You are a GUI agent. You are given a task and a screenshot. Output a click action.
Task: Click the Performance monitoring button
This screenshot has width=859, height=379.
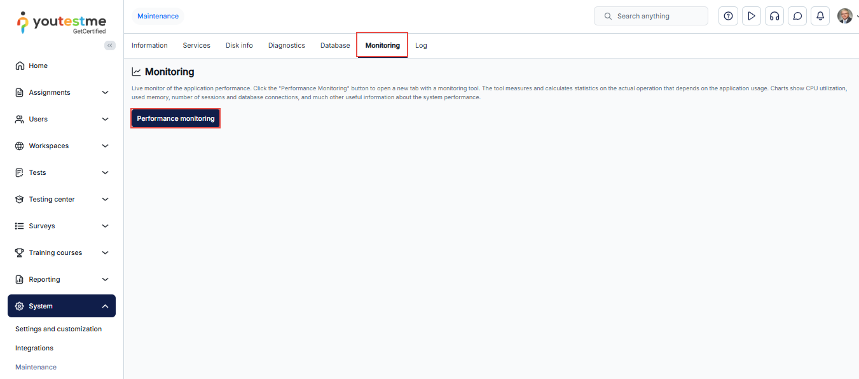pos(175,118)
